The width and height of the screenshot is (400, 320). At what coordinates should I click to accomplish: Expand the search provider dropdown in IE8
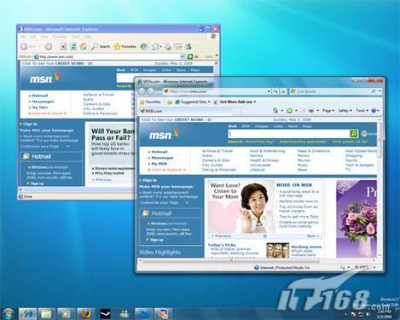[x=380, y=91]
